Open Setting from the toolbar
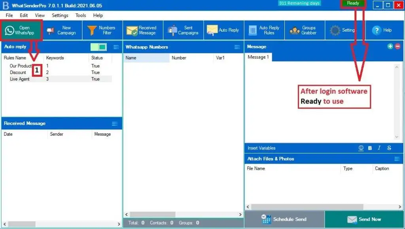405x229 pixels. [345, 30]
